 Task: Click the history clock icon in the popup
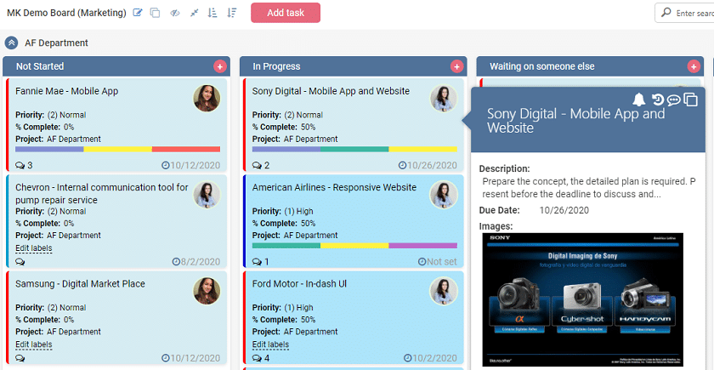[x=658, y=100]
